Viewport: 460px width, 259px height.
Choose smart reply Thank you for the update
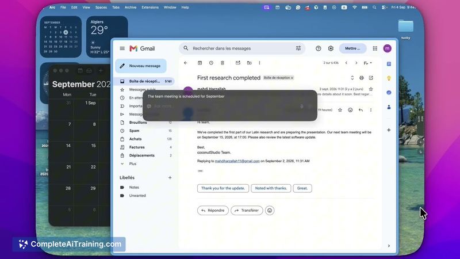tap(223, 188)
